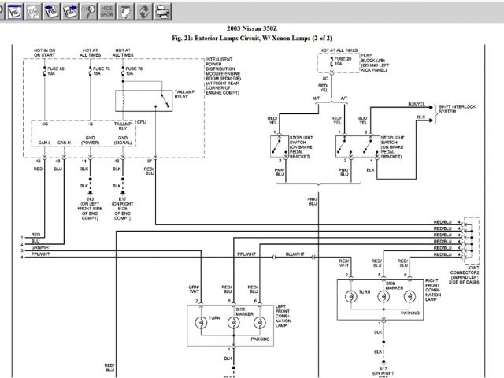The height and width of the screenshot is (378, 504).
Task: Click the refresh arrows icon
Action: coord(144,12)
